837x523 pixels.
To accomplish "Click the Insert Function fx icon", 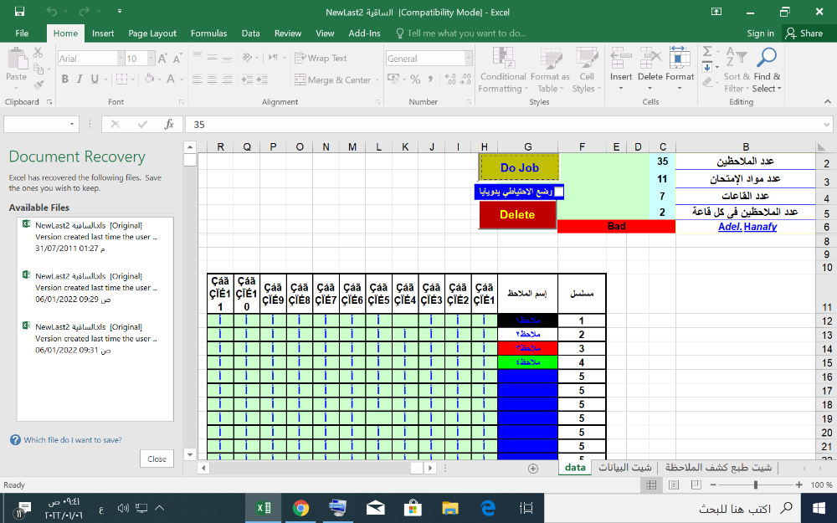I will [169, 125].
